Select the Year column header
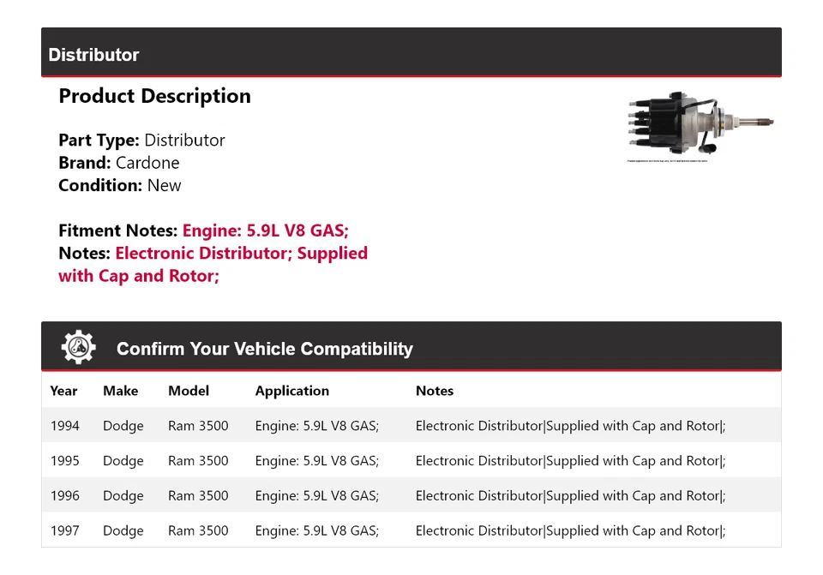This screenshot has height=575, width=823. point(63,391)
